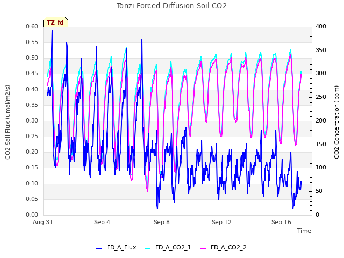Screen dimensions: 344x258
Task: Toggle FD_A_Flux series in legend
Action: [116, 247]
